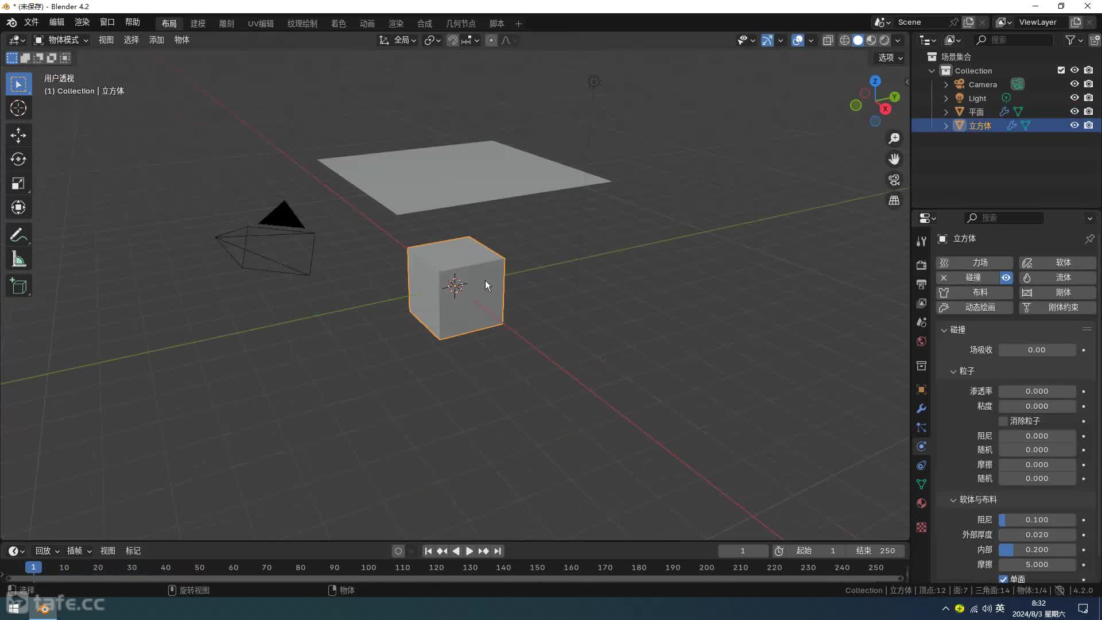This screenshot has width=1102, height=620.
Task: Select the Move tool
Action: click(18, 135)
